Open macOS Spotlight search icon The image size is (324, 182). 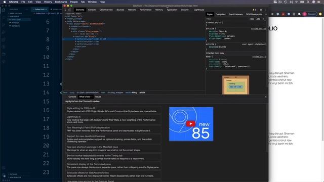308,2
